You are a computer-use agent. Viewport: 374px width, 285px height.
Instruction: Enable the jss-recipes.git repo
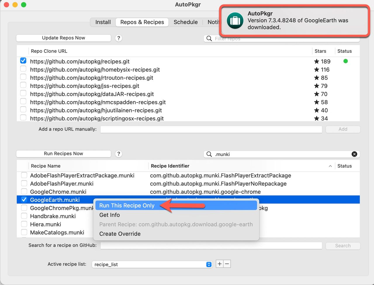coord(23,85)
